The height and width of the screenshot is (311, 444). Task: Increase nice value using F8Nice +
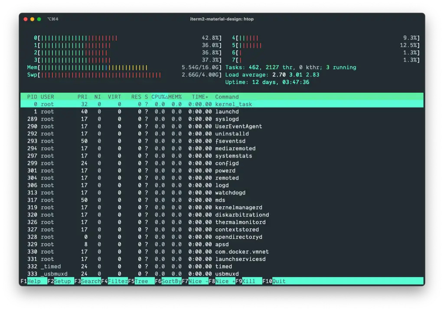click(221, 281)
